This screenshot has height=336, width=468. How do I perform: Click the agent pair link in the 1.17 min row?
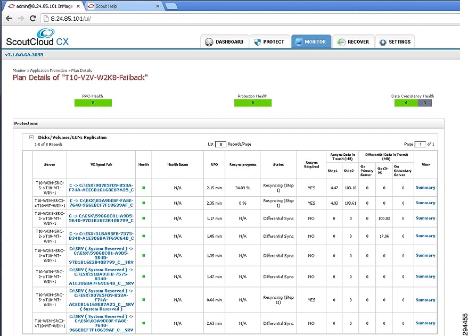[x=101, y=218]
